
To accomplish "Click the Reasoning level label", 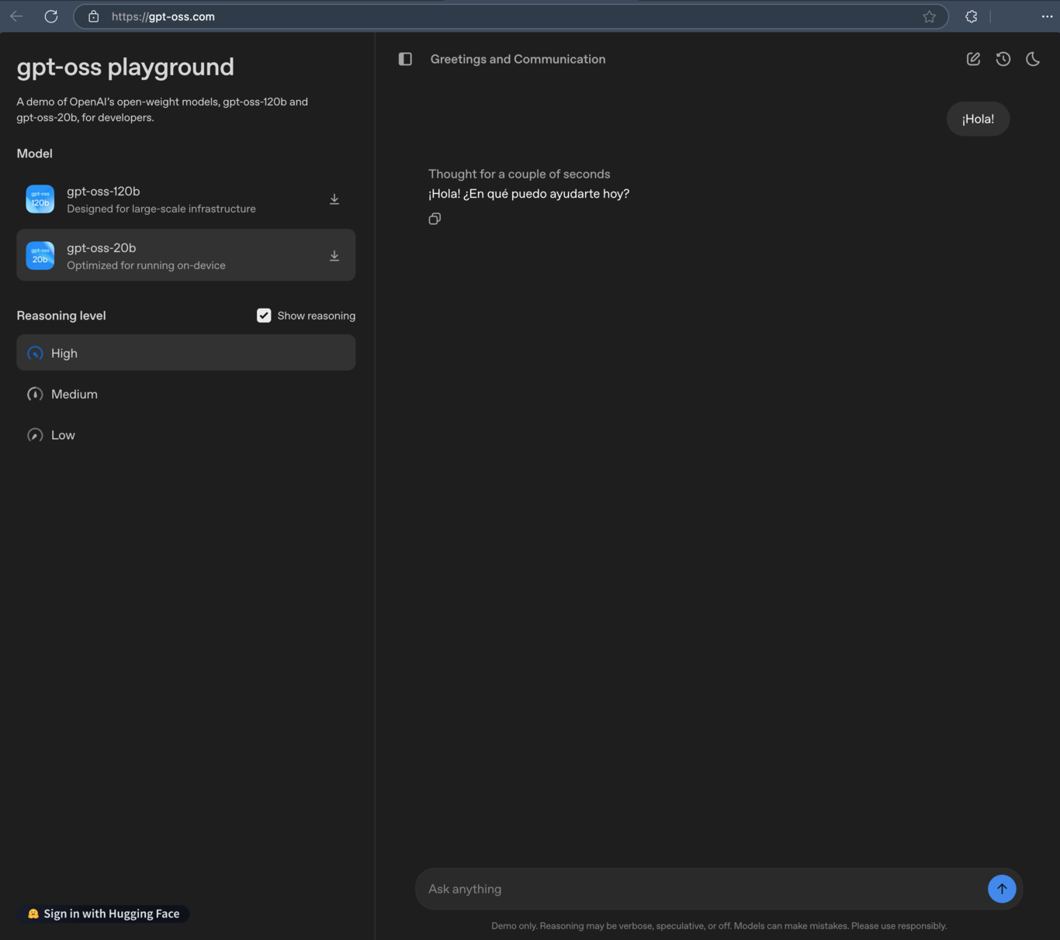I will (x=61, y=316).
